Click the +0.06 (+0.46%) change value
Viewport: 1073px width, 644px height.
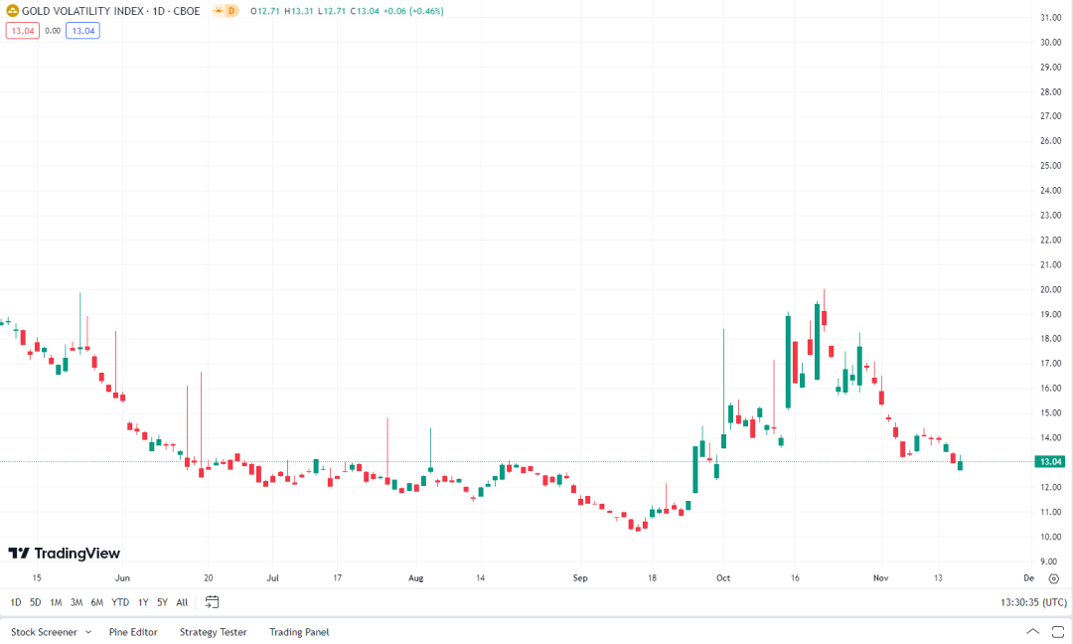(413, 11)
